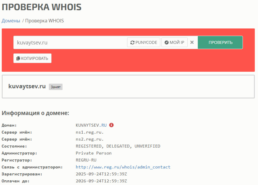This screenshot has height=185, width=258.
Task: Click the Информация о домене heading
Action: click(35, 113)
